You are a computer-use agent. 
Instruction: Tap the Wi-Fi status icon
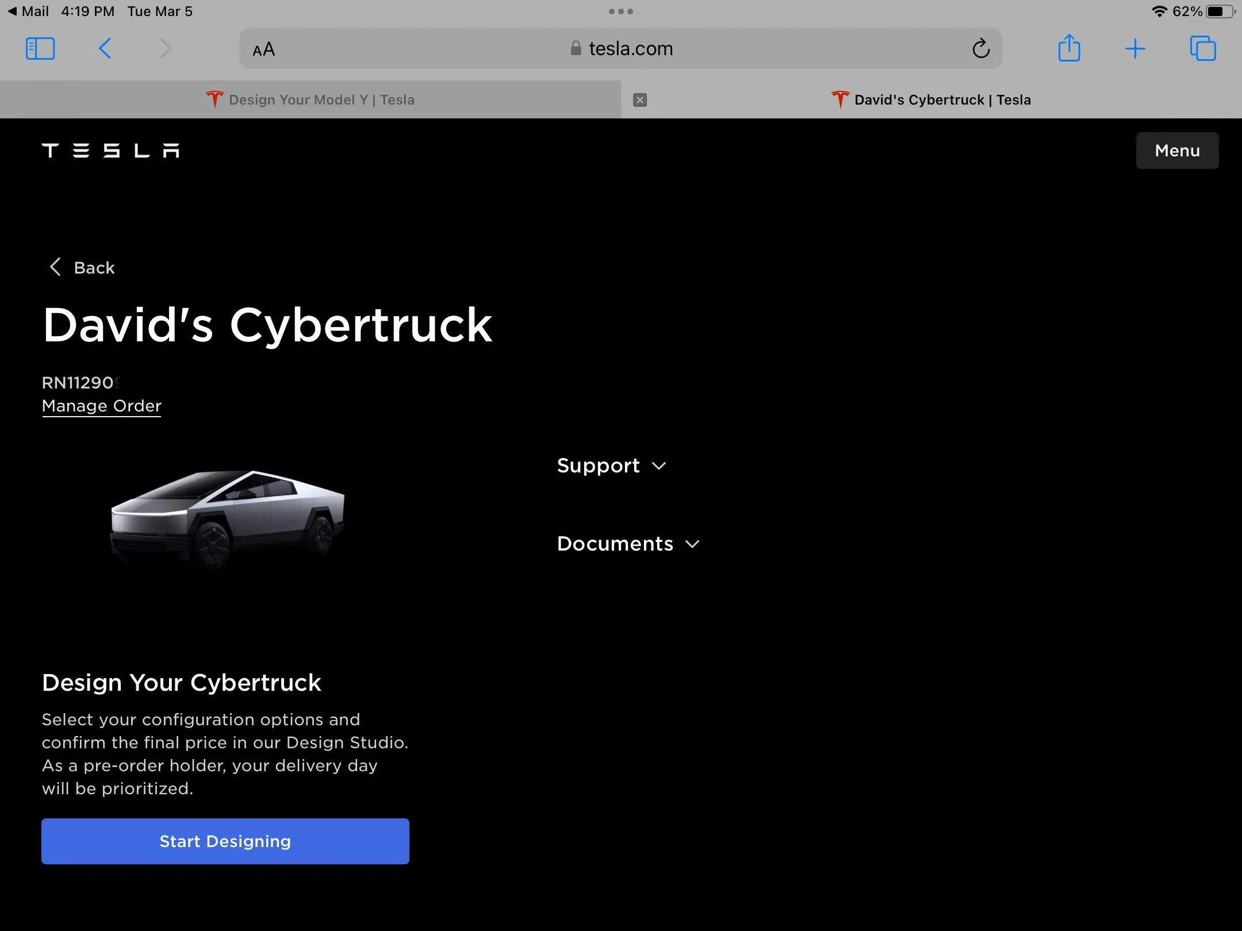point(1160,11)
